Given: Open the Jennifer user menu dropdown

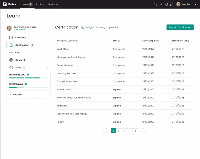Looking at the screenshot, I should 195,4.
